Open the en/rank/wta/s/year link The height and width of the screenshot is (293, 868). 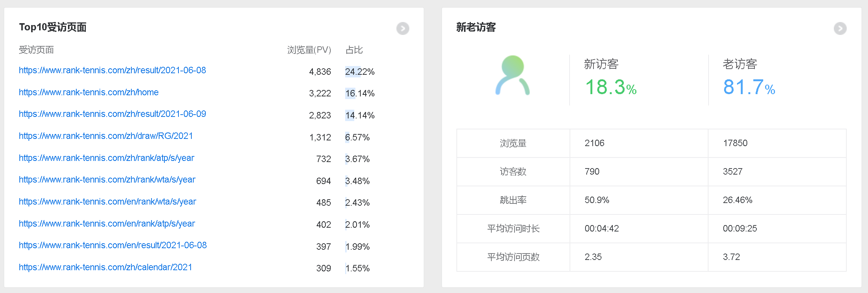tap(107, 202)
